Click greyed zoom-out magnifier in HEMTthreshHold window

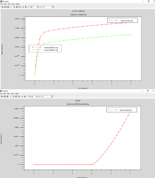27,96
